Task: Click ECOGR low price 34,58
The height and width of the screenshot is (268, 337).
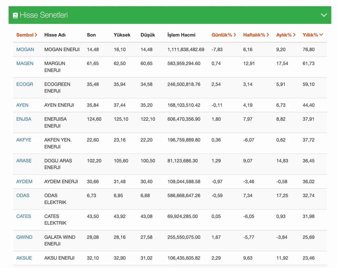Action: pyautogui.click(x=147, y=84)
